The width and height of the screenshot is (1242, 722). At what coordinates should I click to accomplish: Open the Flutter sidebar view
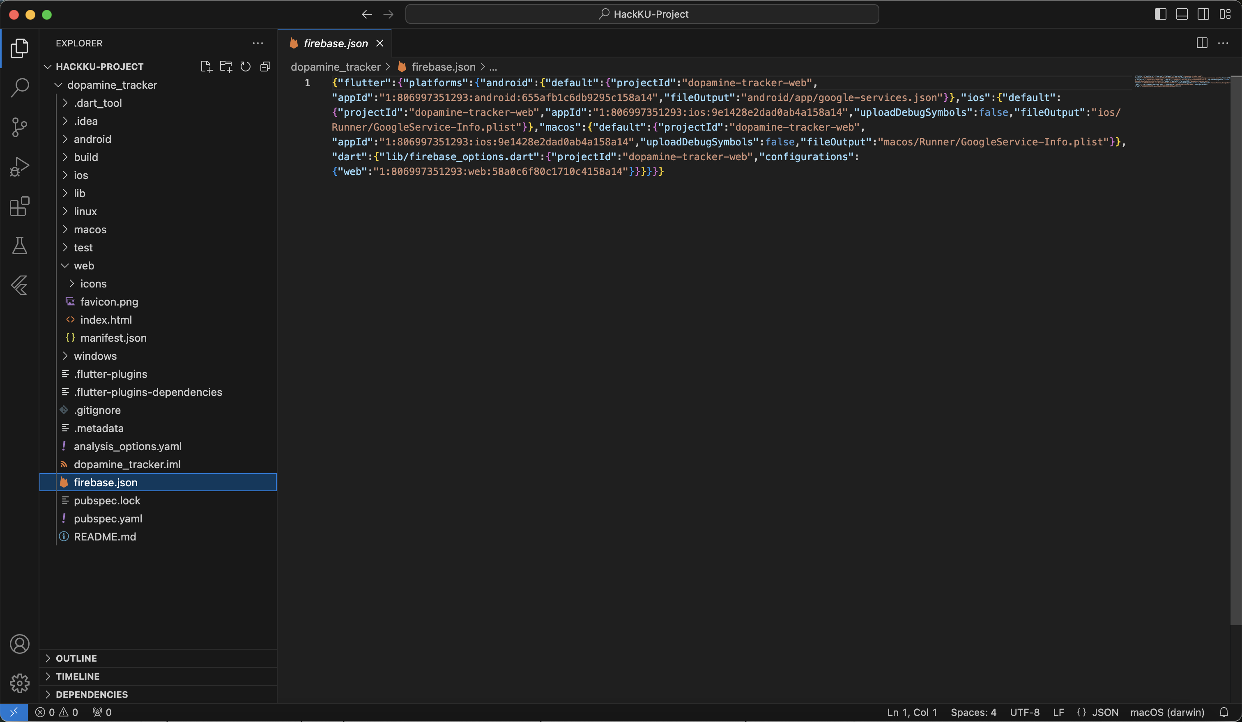tap(20, 285)
